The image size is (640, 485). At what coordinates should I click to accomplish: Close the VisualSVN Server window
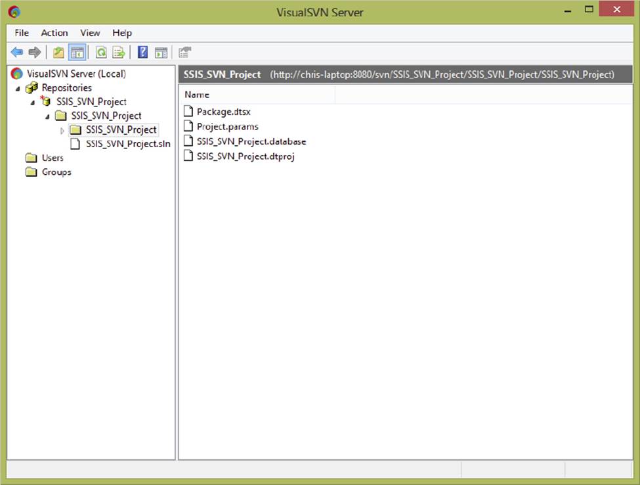coord(616,9)
